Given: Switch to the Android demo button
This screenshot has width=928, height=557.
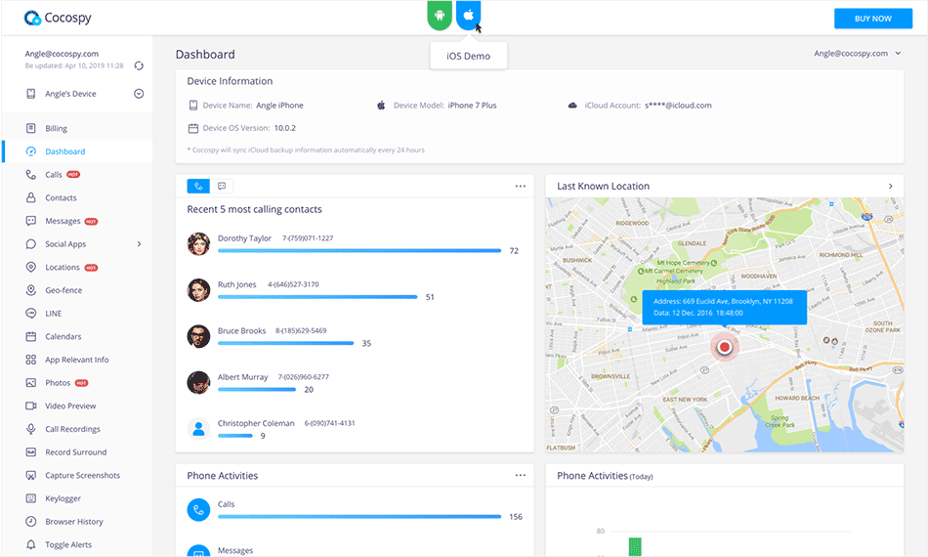Looking at the screenshot, I should pos(440,15).
